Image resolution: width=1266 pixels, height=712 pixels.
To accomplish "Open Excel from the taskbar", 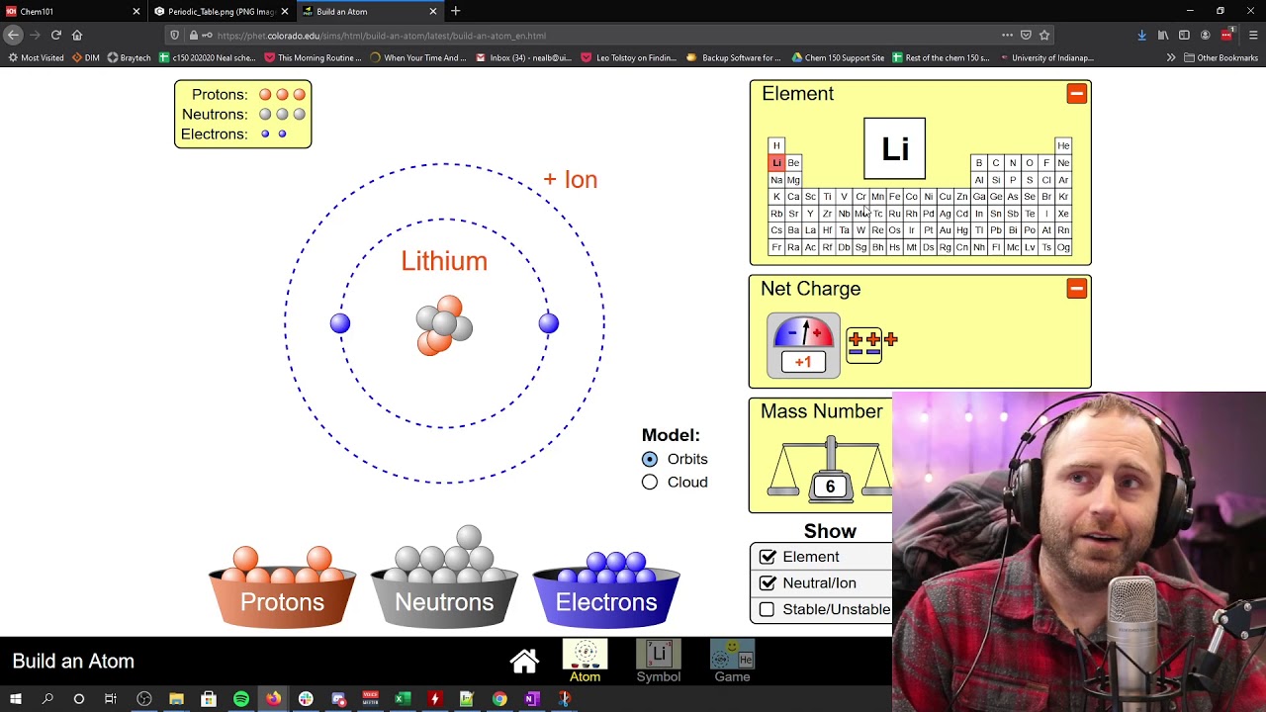I will [x=403, y=699].
